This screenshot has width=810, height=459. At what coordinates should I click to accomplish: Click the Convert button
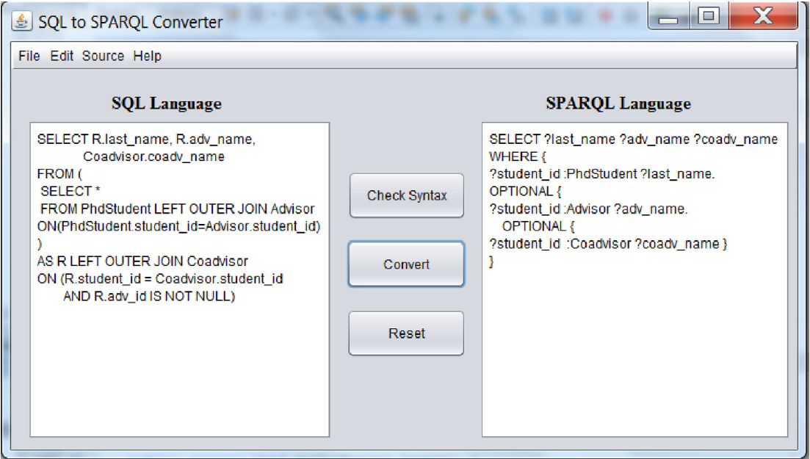click(x=406, y=264)
